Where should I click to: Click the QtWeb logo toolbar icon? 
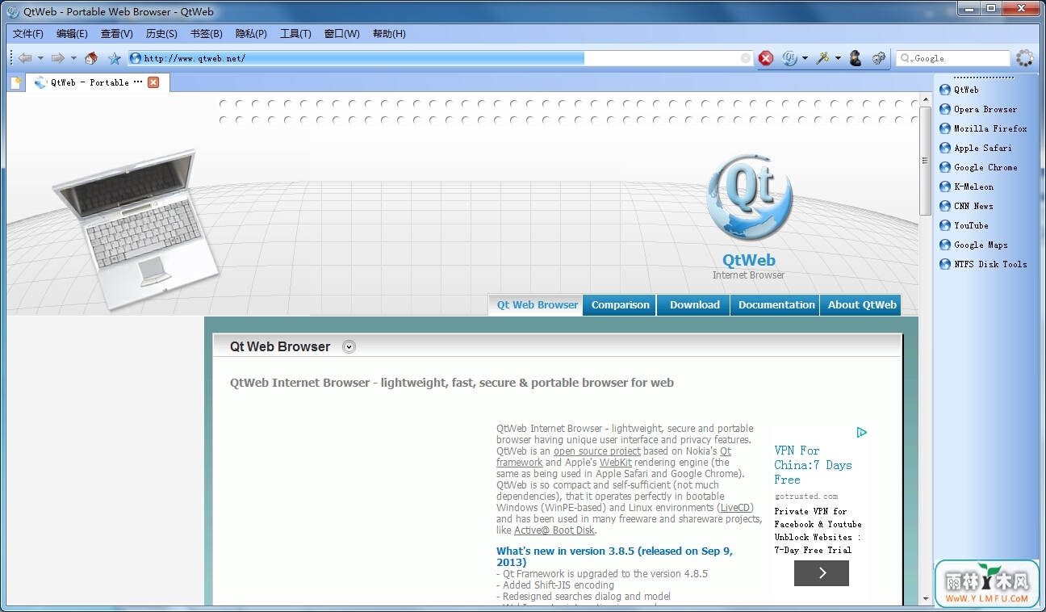(790, 58)
